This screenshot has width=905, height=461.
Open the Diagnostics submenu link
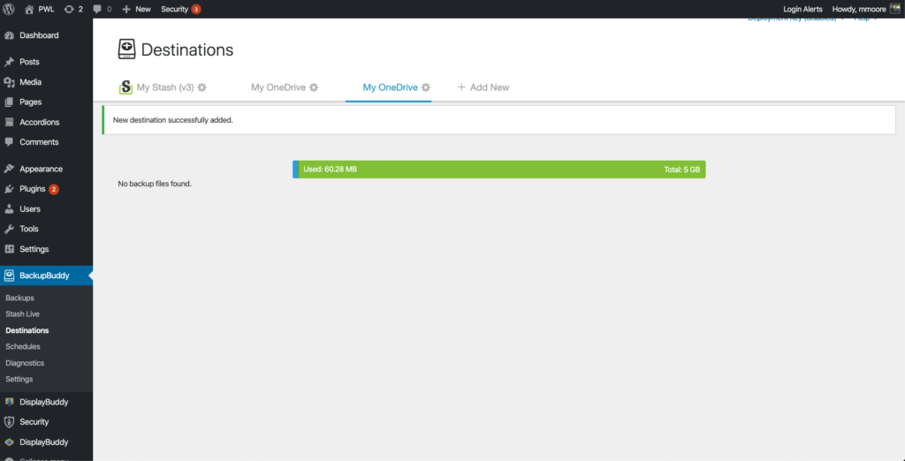pos(25,363)
